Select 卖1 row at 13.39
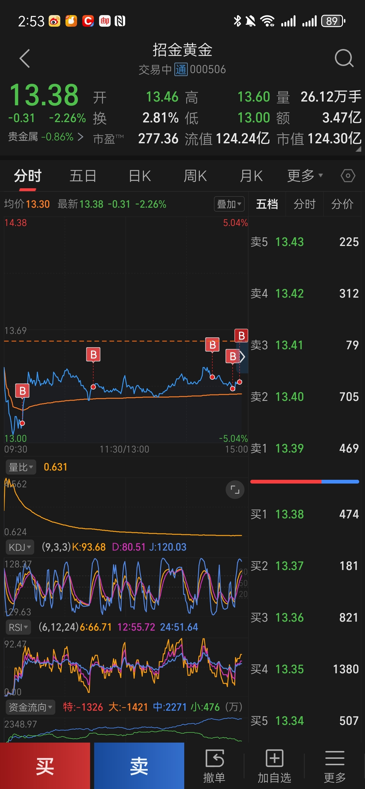The height and width of the screenshot is (789, 365). (x=304, y=448)
